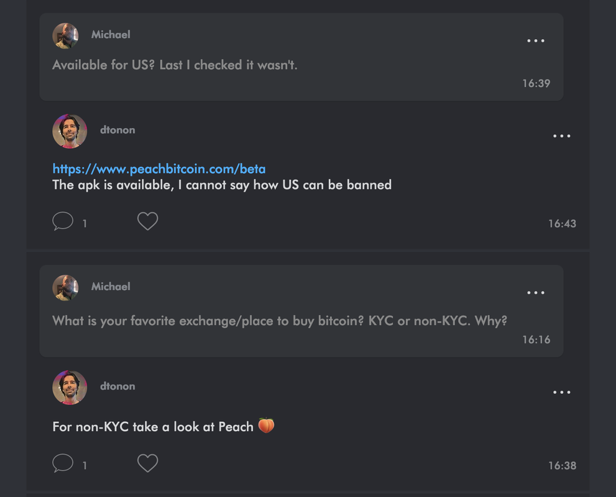Open more options on dtonon's apk post
This screenshot has width=616, height=497.
(x=561, y=136)
